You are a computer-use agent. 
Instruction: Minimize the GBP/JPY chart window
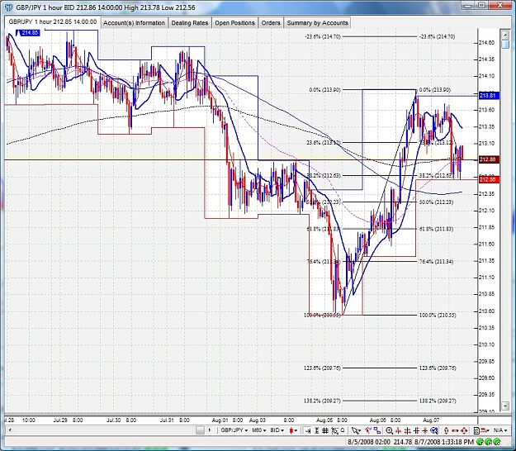(467, 6)
